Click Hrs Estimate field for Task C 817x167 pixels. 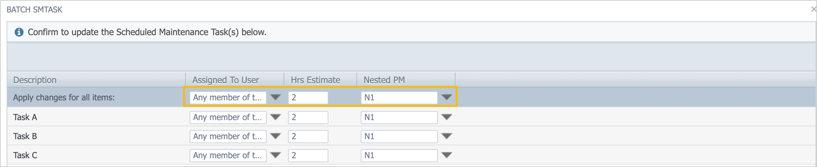(308, 155)
